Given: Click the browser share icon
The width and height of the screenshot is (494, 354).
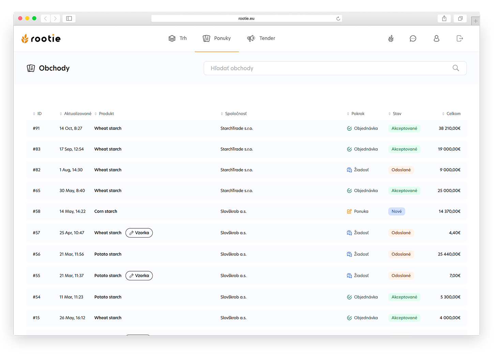Looking at the screenshot, I should click(444, 18).
